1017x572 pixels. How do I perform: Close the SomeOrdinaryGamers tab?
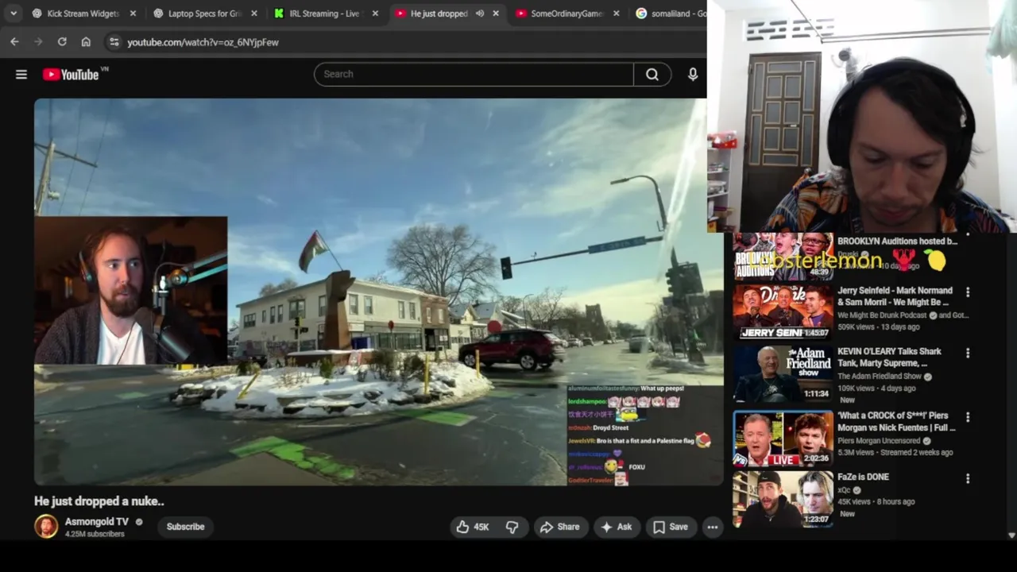(x=617, y=14)
